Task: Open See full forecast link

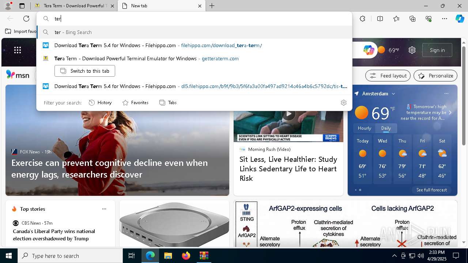Action: [431, 190]
